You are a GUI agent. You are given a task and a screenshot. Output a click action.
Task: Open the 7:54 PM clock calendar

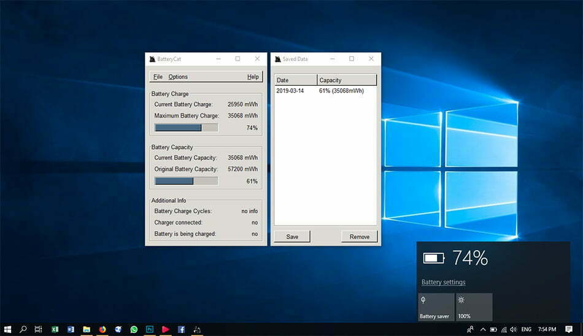click(547, 329)
